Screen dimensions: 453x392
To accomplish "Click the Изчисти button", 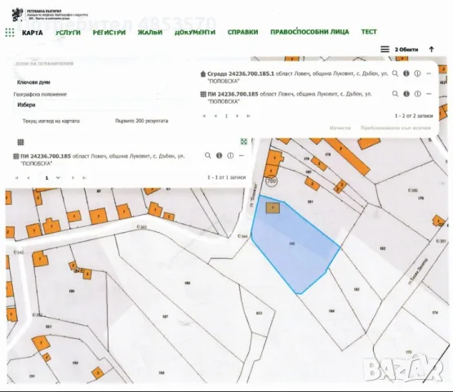I will [340, 127].
